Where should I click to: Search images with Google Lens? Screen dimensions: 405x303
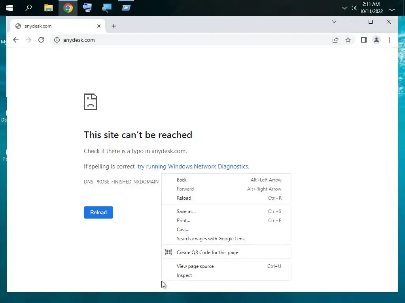[x=226, y=239]
